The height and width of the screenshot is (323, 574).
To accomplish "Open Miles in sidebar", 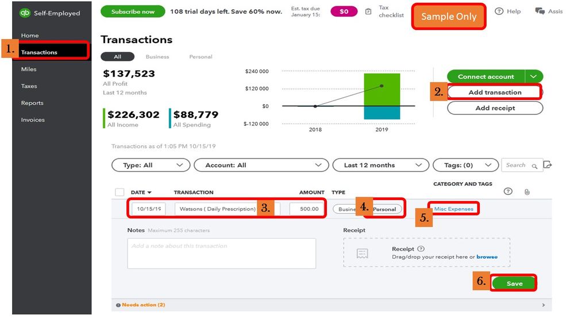I will tap(29, 69).
